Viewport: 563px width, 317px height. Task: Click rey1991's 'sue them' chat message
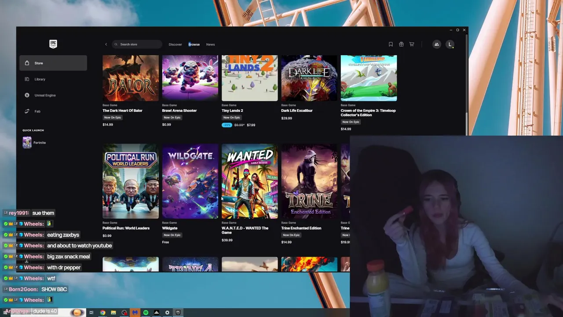click(43, 213)
